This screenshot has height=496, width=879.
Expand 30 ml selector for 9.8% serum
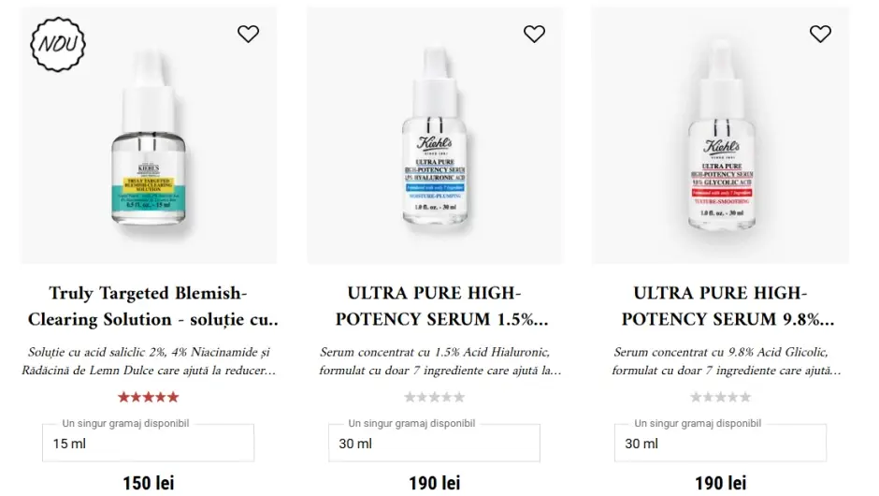[720, 444]
